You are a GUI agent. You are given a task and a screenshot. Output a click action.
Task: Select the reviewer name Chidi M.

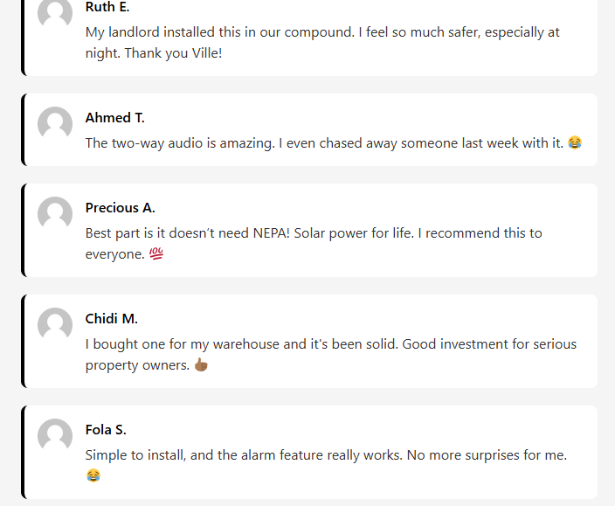[112, 319]
